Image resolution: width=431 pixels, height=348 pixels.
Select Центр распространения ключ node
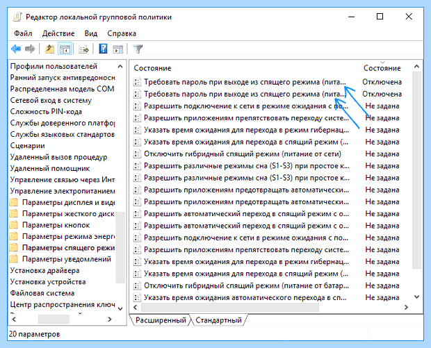click(63, 305)
